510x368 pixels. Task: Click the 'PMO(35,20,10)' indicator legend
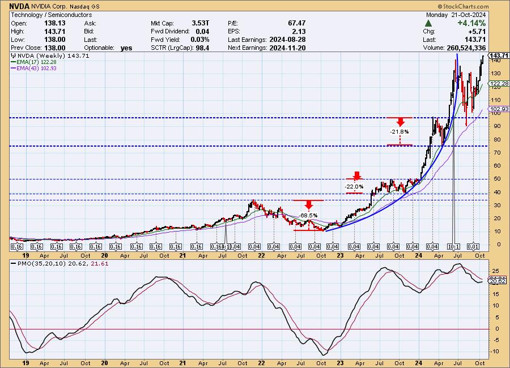(x=41, y=264)
